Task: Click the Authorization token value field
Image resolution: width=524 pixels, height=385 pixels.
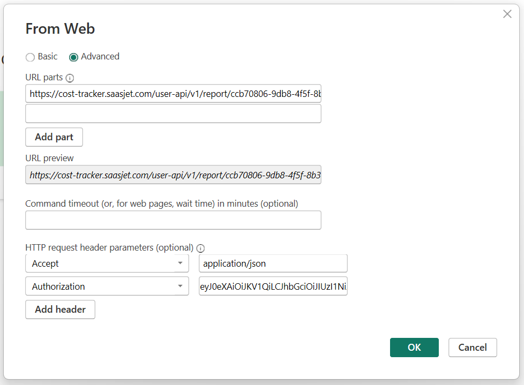Action: tap(273, 286)
